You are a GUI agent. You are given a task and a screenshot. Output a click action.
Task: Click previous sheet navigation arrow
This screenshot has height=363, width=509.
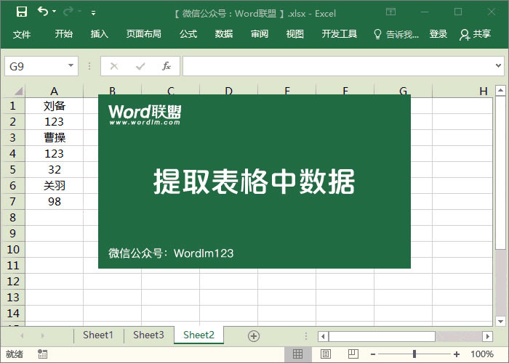point(22,335)
